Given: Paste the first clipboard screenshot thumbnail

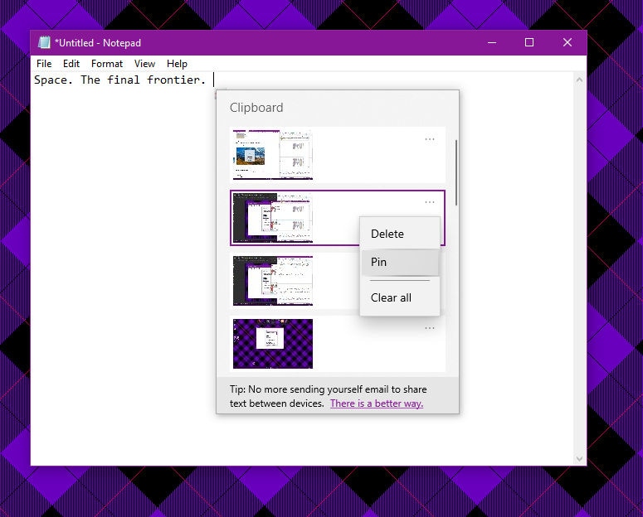Looking at the screenshot, I should point(273,155).
